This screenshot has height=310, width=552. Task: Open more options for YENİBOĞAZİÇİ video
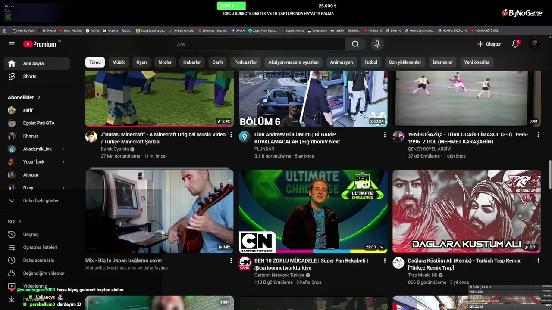538,135
